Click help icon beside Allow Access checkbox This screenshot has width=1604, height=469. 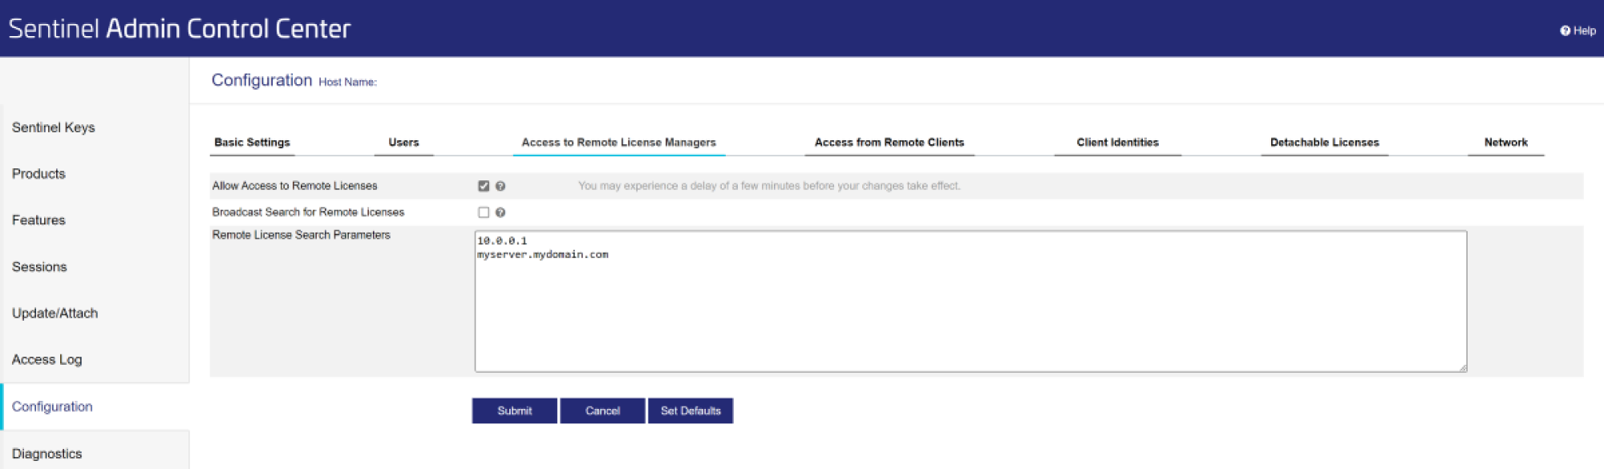(x=500, y=186)
